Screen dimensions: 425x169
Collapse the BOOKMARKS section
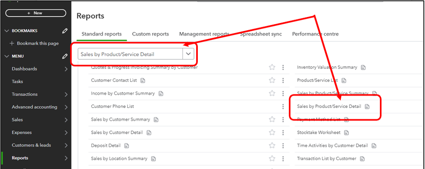tap(7, 31)
